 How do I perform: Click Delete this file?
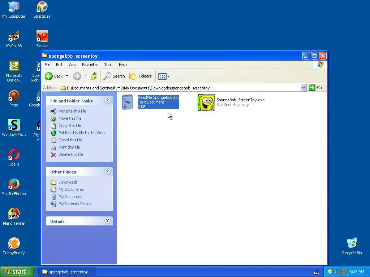[x=67, y=154]
